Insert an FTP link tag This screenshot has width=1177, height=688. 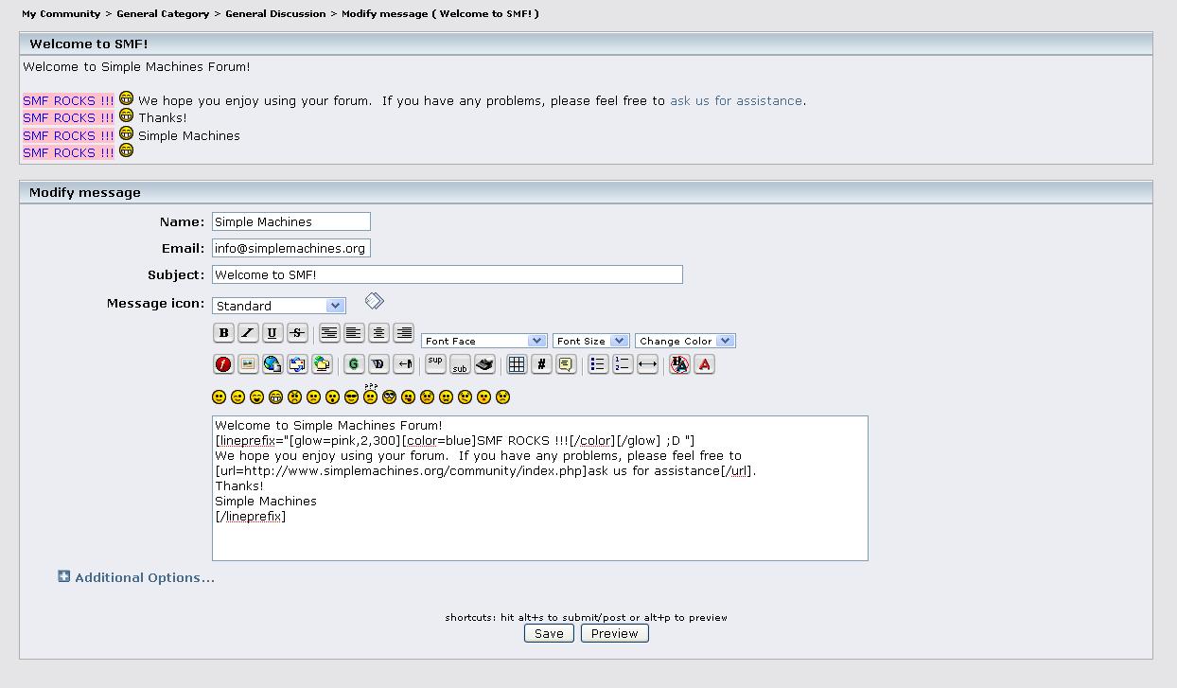322,364
